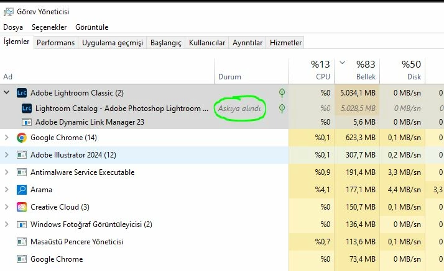Image resolution: width=444 pixels, height=271 pixels.
Task: Click the %0,9 CPU cell
Action: (x=312, y=172)
